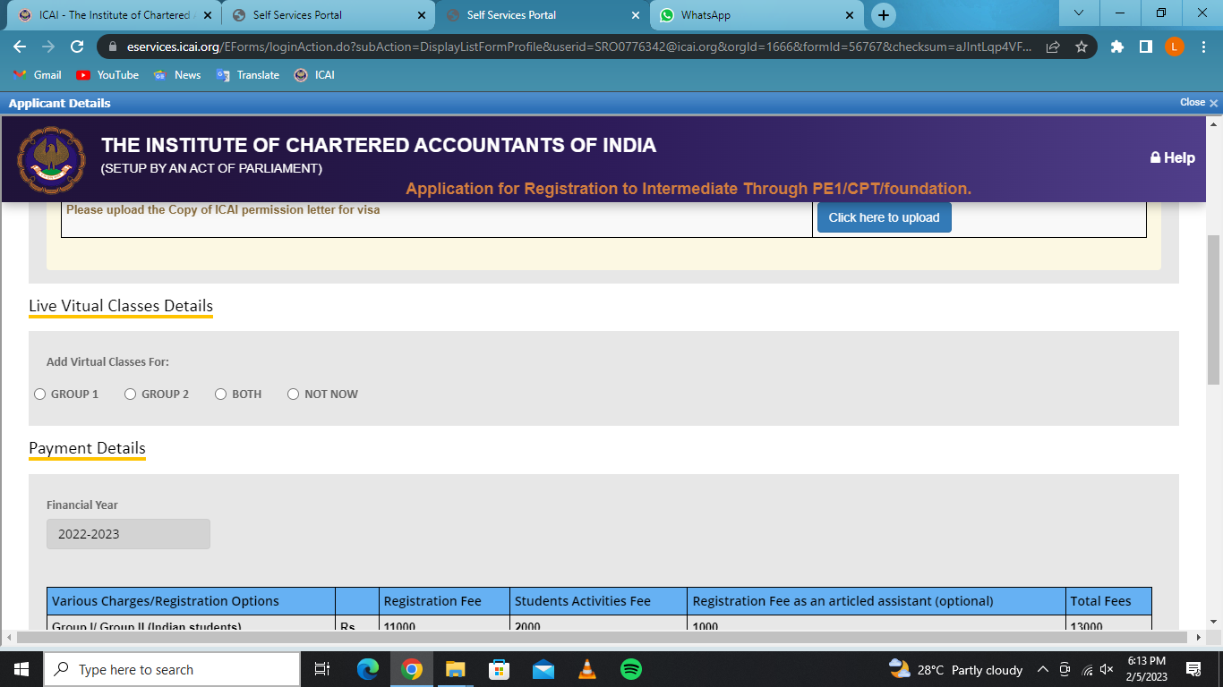The width and height of the screenshot is (1223, 687).
Task: Bookmark this page with star icon
Action: pos(1081,47)
